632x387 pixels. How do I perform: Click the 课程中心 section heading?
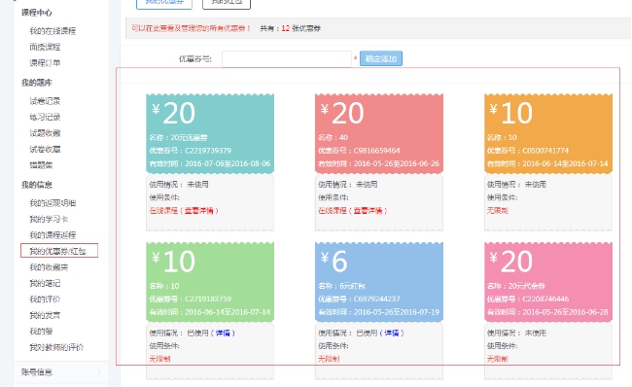pyautogui.click(x=37, y=13)
